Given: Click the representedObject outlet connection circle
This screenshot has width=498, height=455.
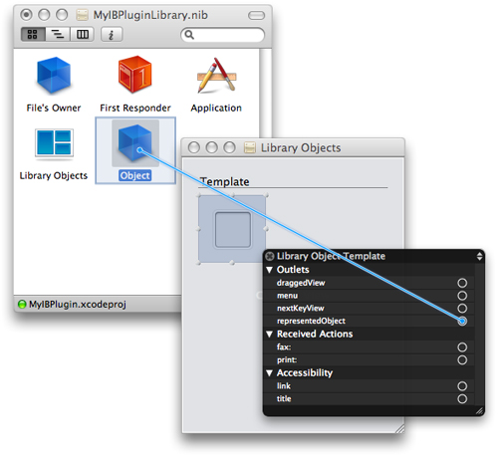Looking at the screenshot, I should (462, 321).
